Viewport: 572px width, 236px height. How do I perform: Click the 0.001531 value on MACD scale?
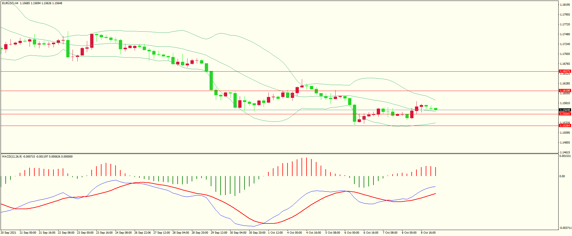(x=565, y=156)
